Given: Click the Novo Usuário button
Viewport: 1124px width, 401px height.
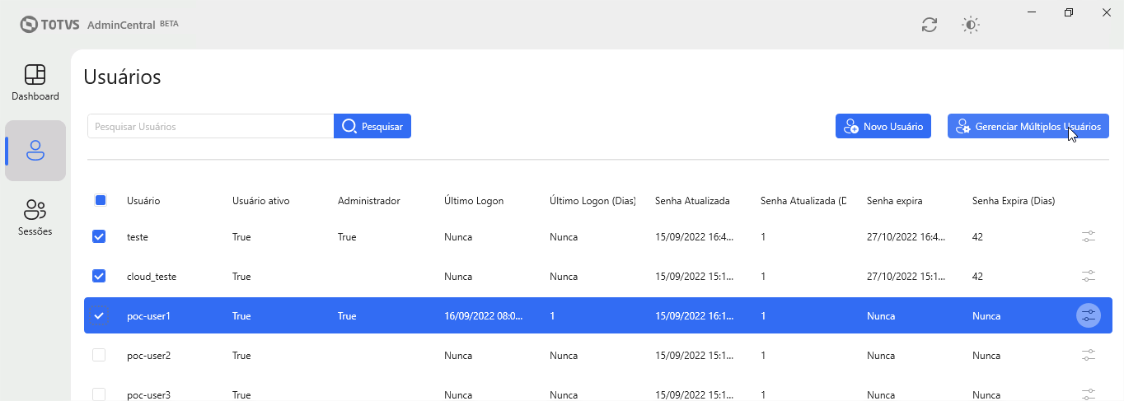Looking at the screenshot, I should [883, 126].
